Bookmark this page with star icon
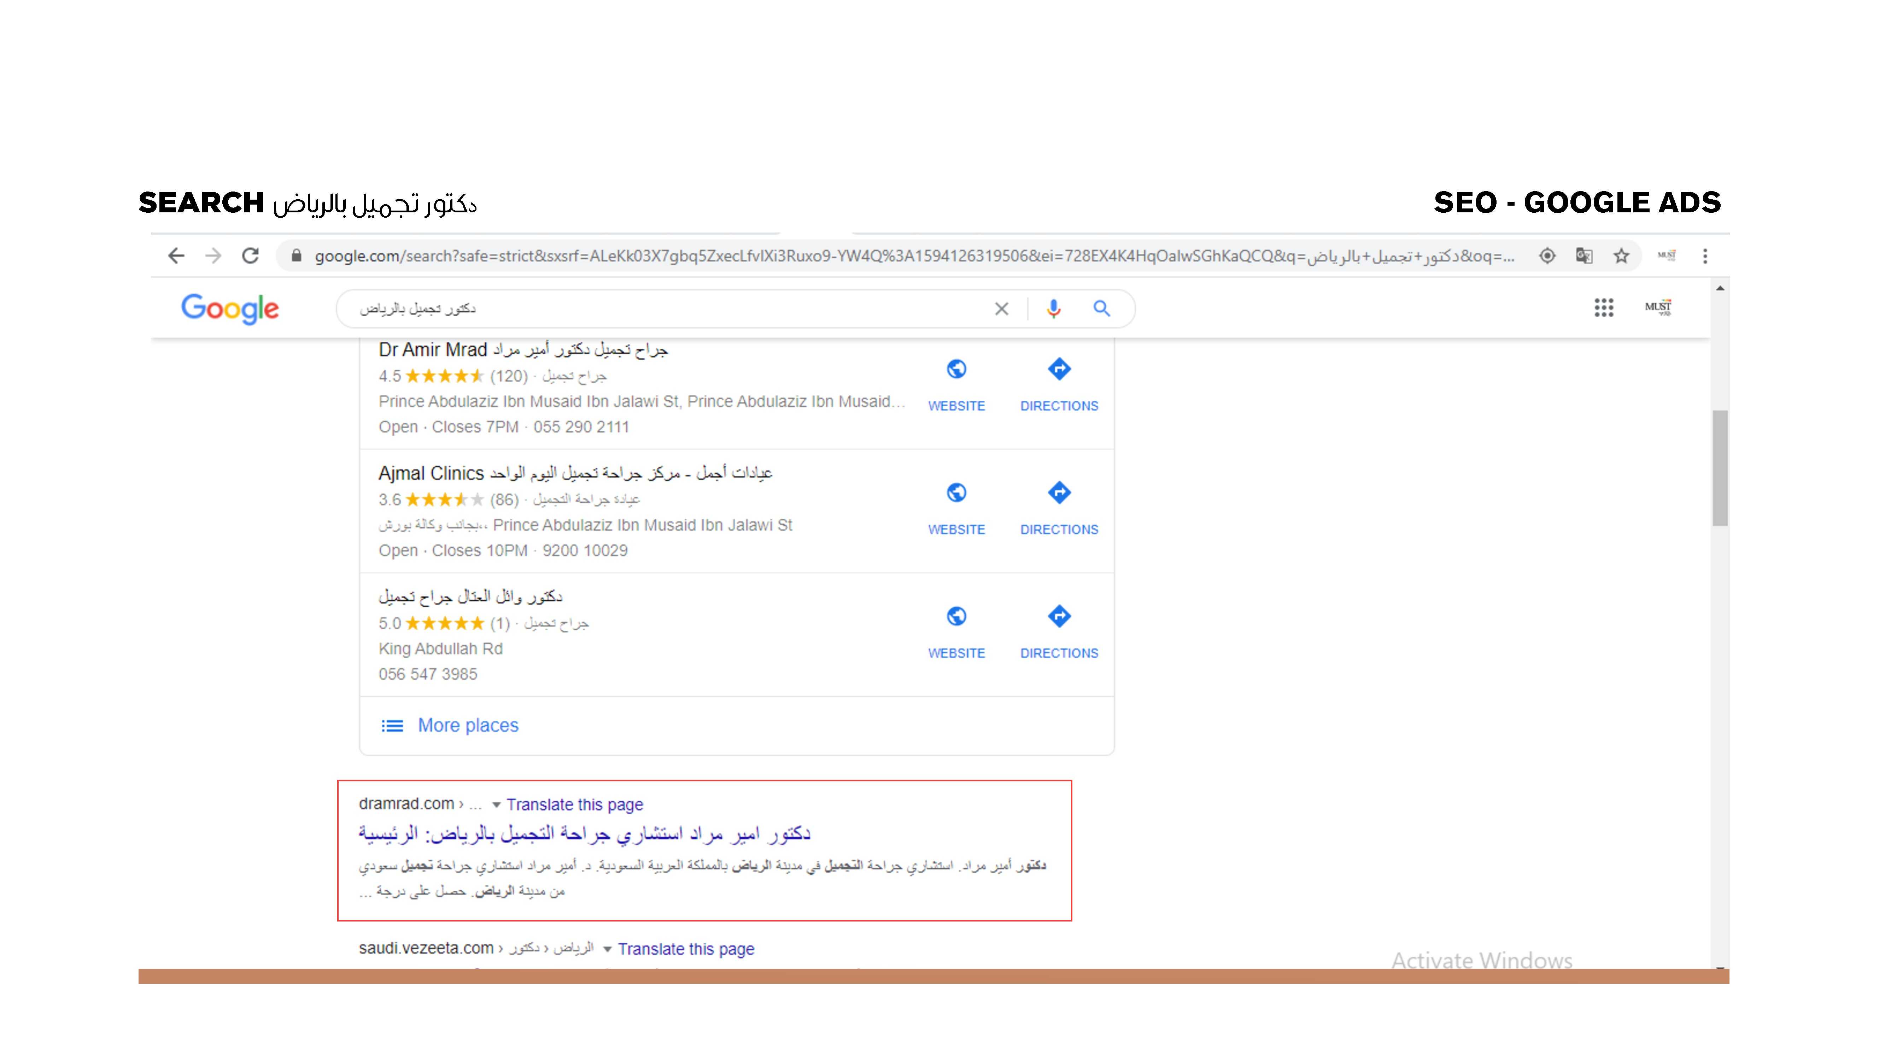 (1622, 256)
